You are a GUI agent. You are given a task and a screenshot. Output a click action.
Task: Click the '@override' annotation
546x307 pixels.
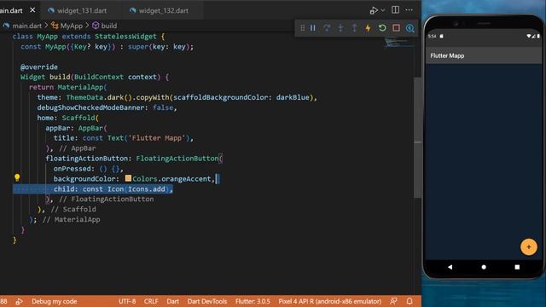(x=39, y=67)
